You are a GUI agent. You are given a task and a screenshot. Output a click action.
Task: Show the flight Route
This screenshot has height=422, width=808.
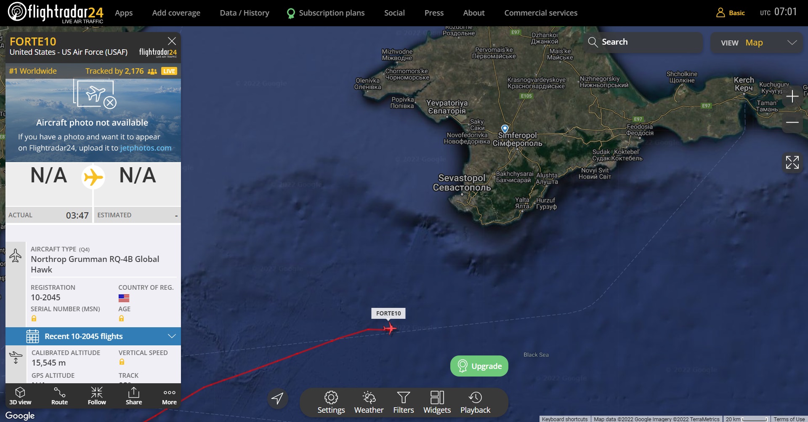[59, 396]
